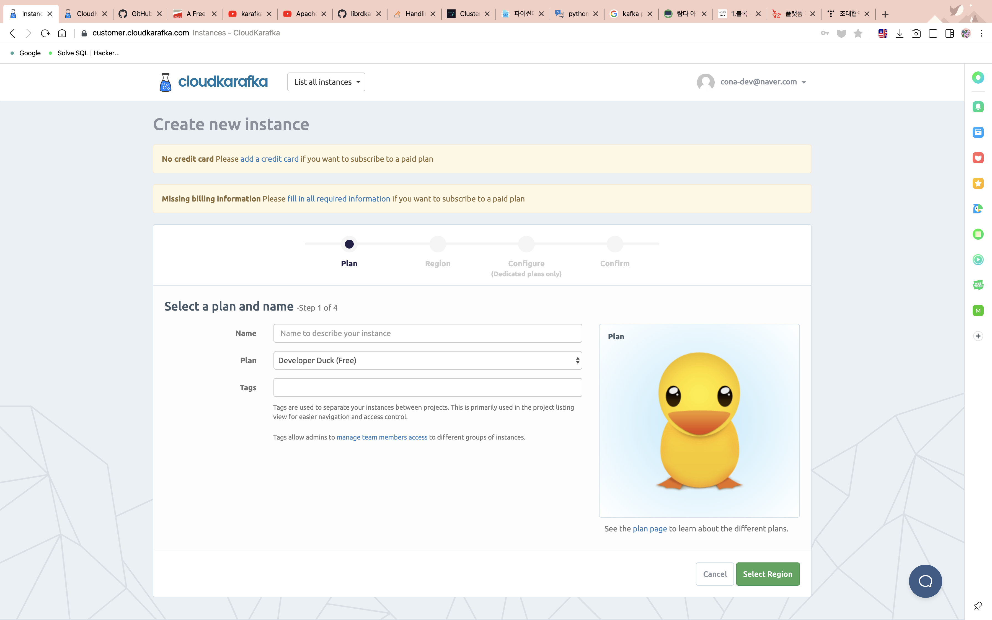Image resolution: width=992 pixels, height=620 pixels.
Task: Open the user avatar icon
Action: pyautogui.click(x=706, y=82)
